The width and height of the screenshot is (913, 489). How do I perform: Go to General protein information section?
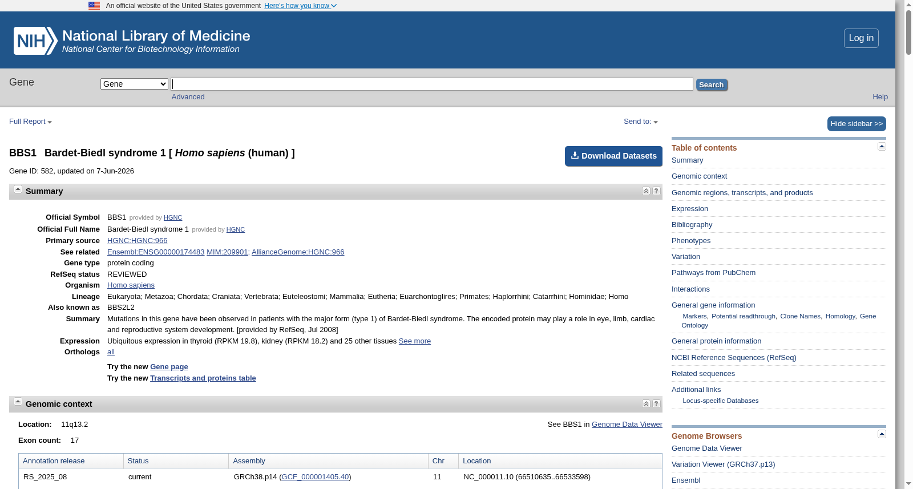tap(716, 341)
